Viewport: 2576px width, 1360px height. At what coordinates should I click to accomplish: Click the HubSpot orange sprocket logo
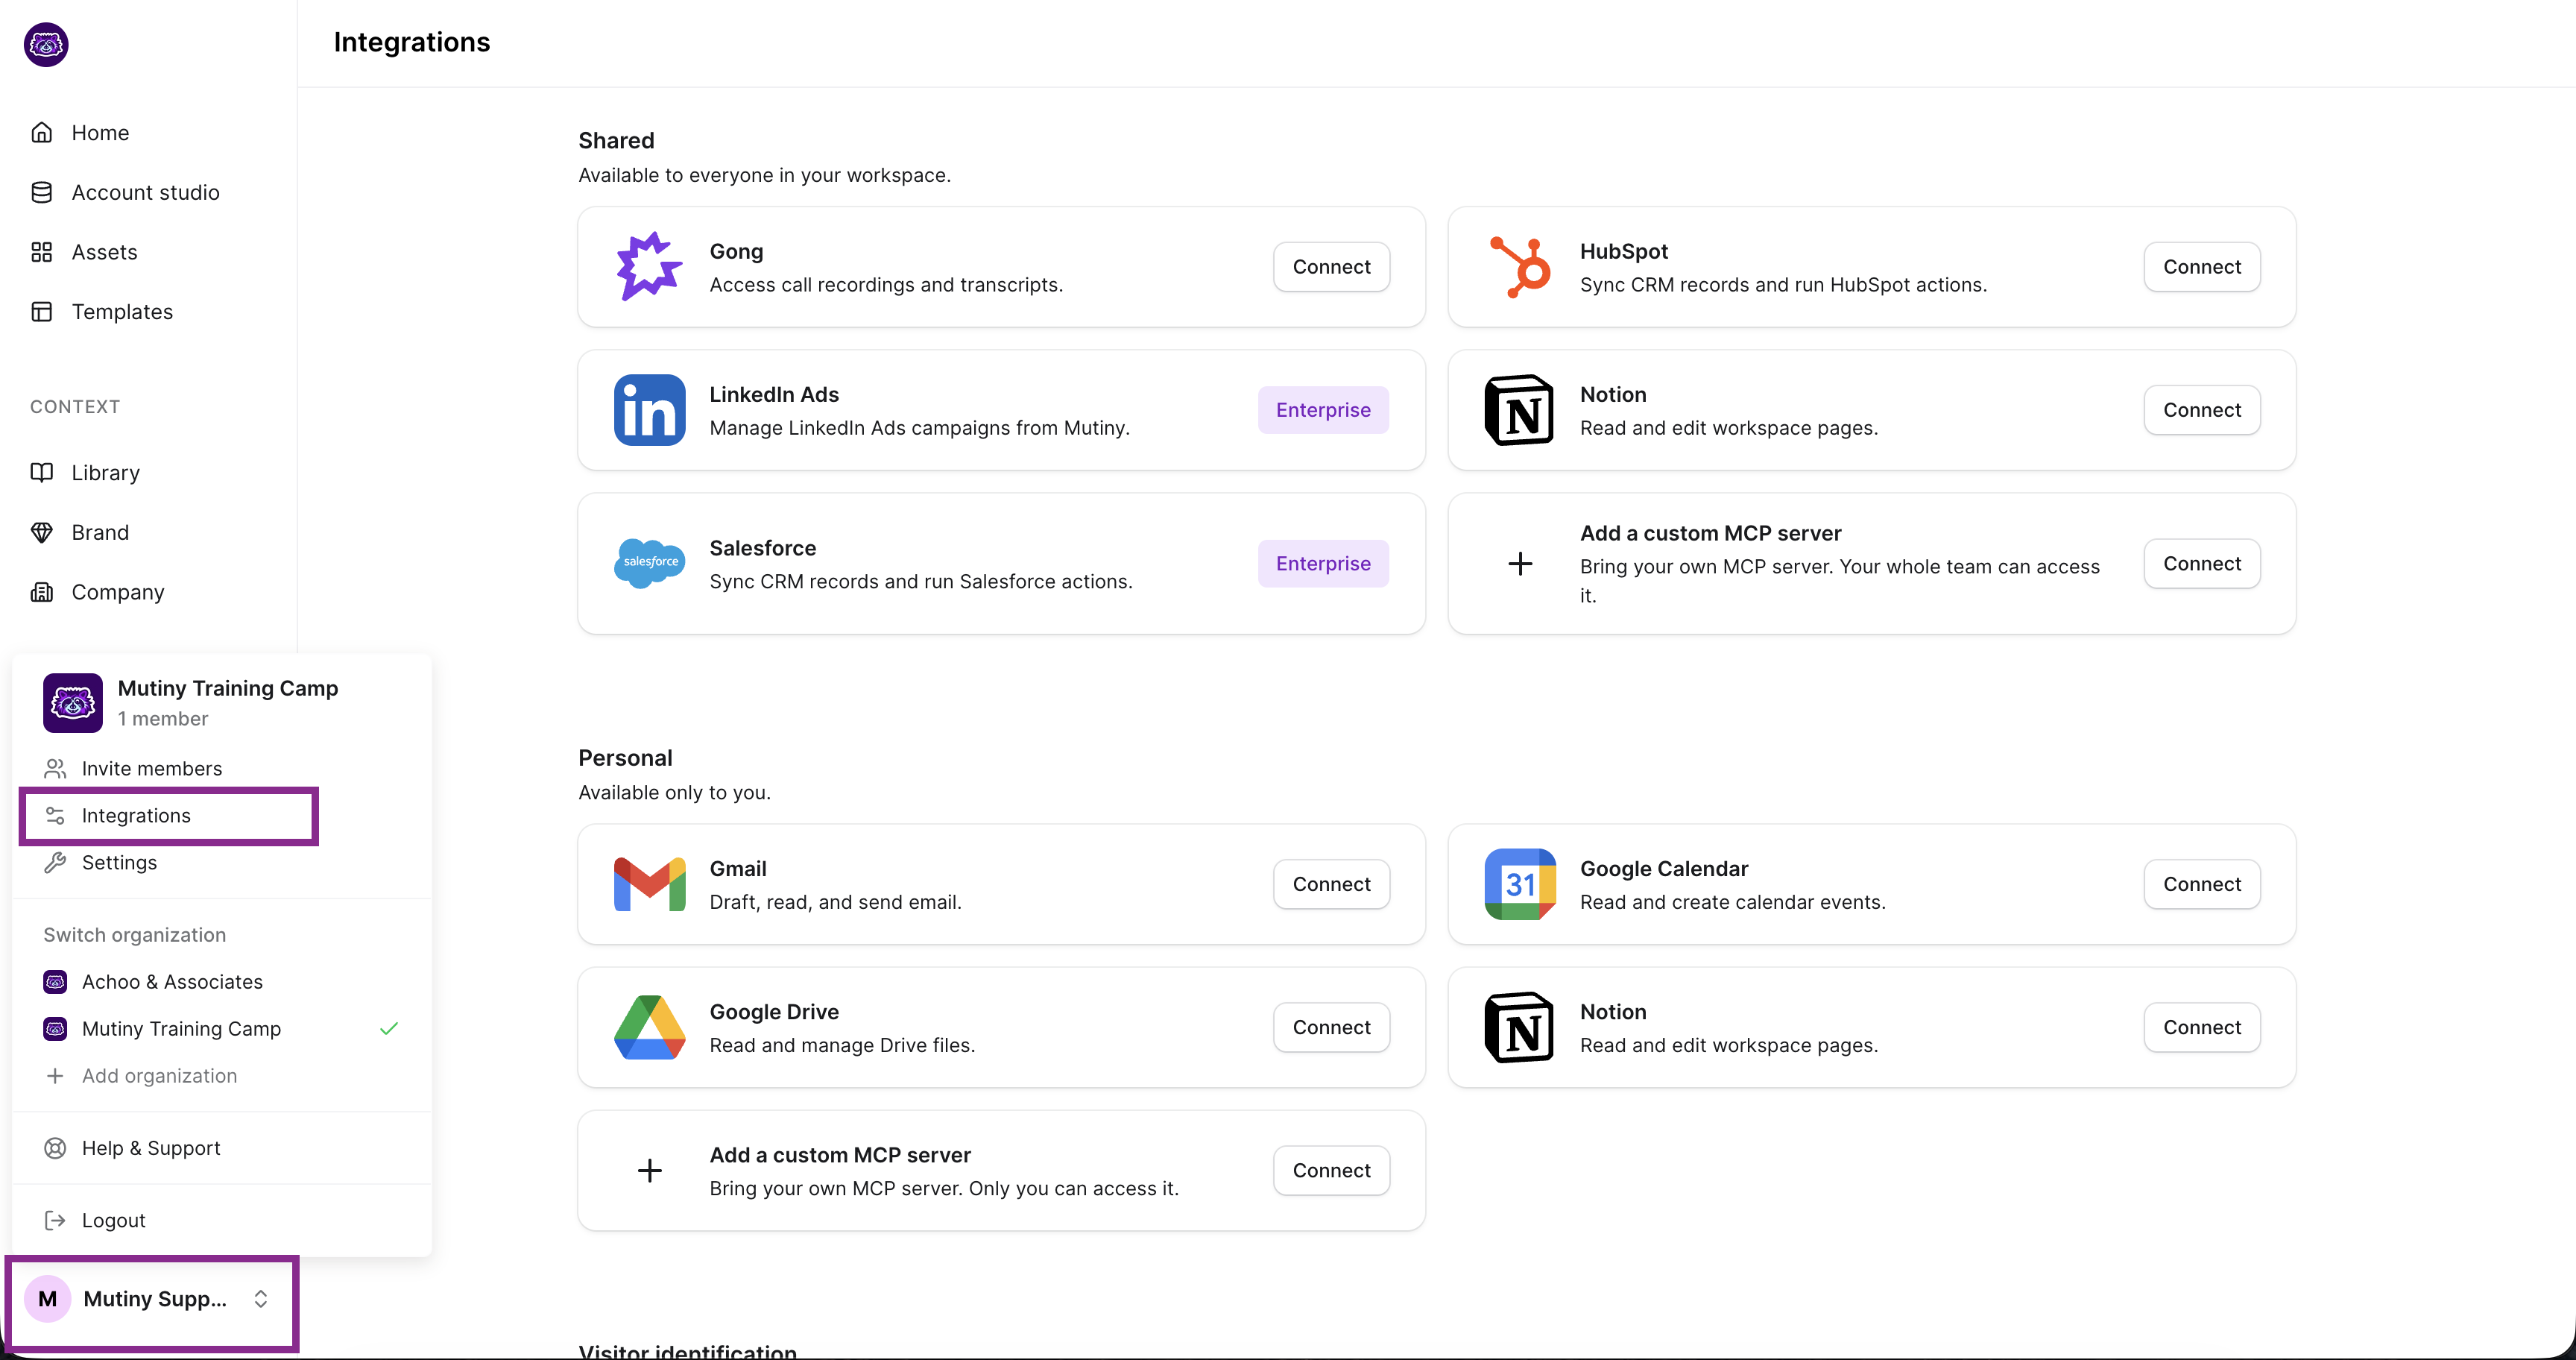(x=1520, y=267)
